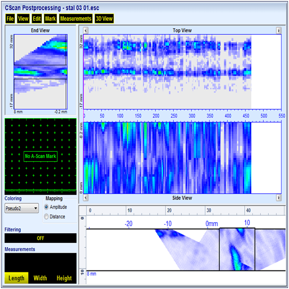Select the Length measurement tab
Image resolution: width=289 pixels, height=289 pixels.
coord(17,278)
